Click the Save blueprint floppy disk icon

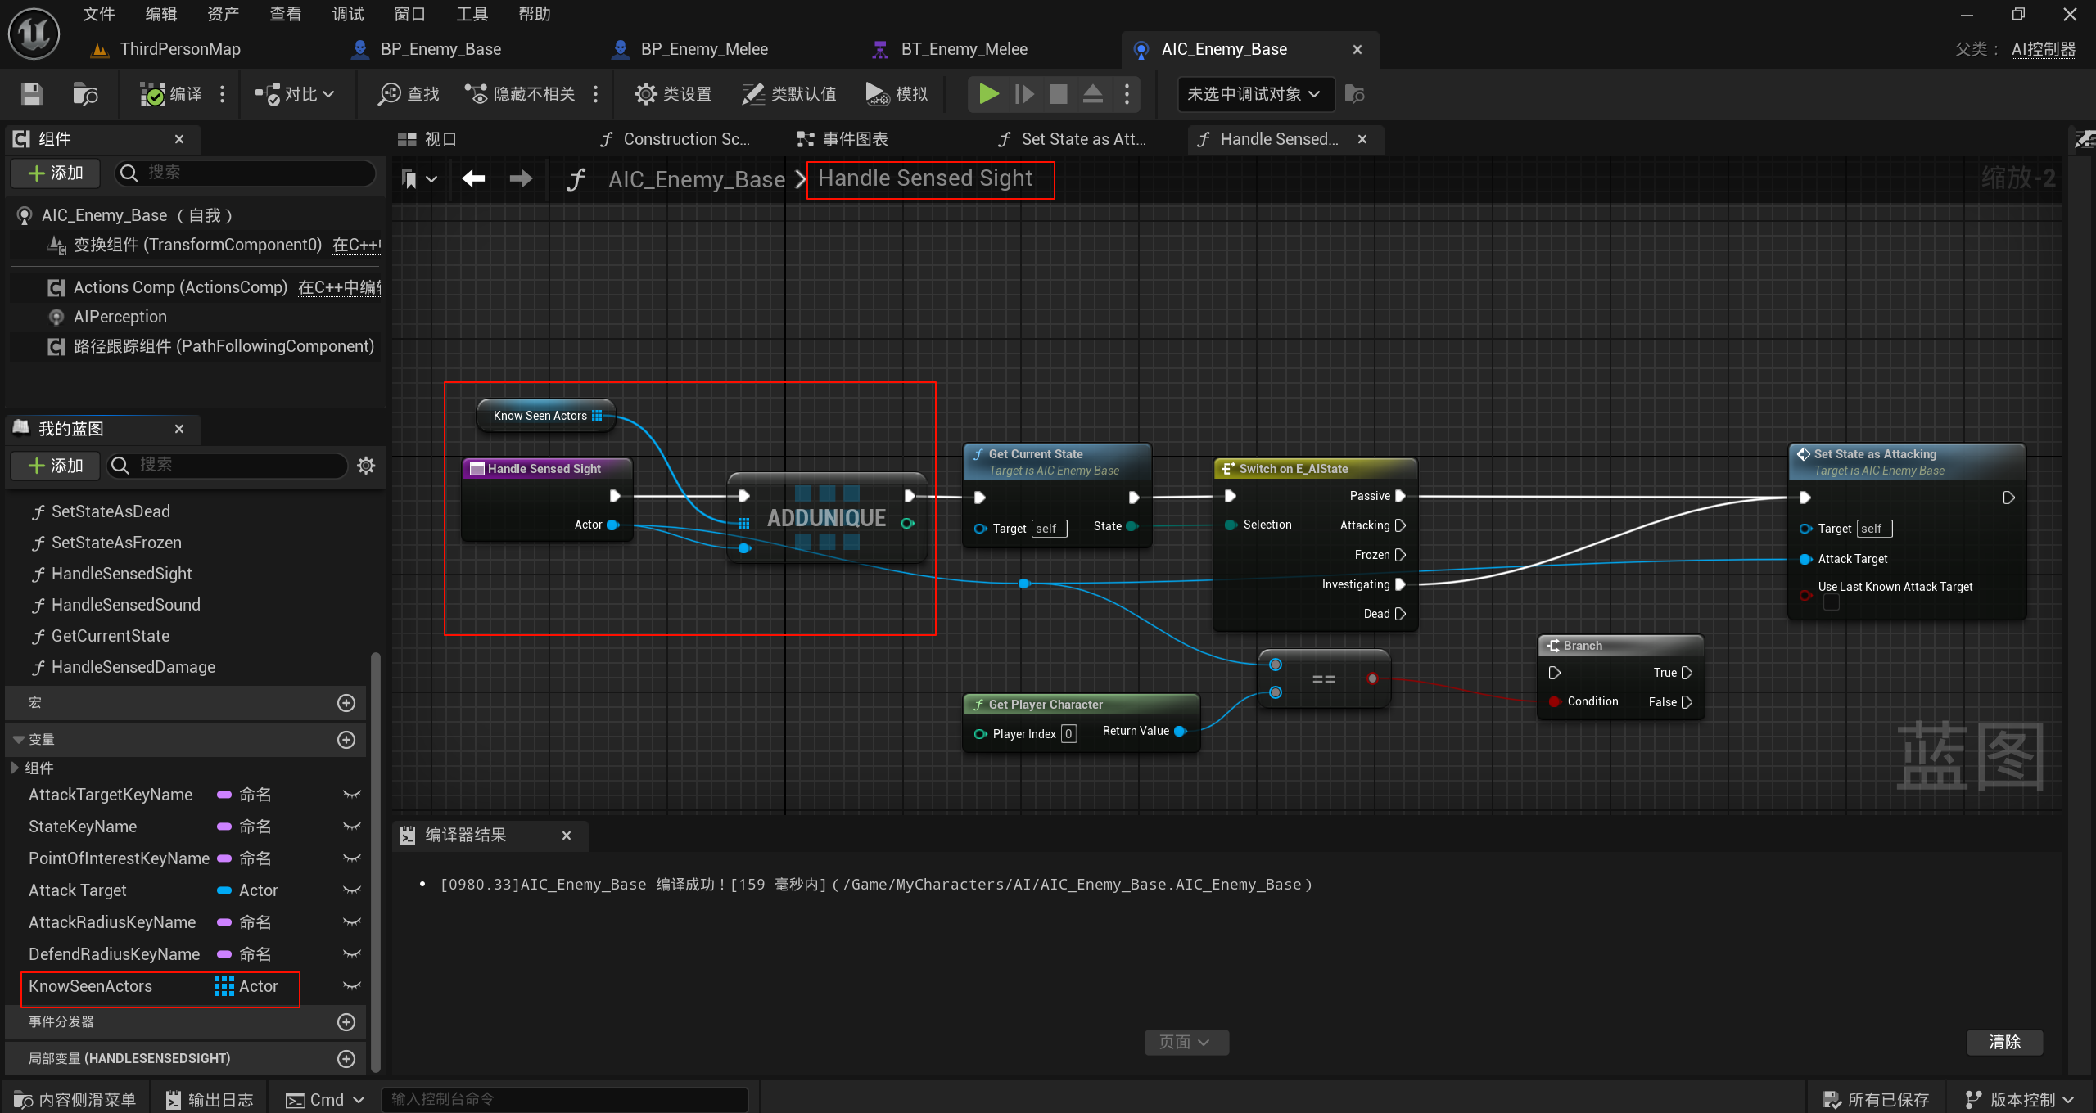click(x=31, y=94)
